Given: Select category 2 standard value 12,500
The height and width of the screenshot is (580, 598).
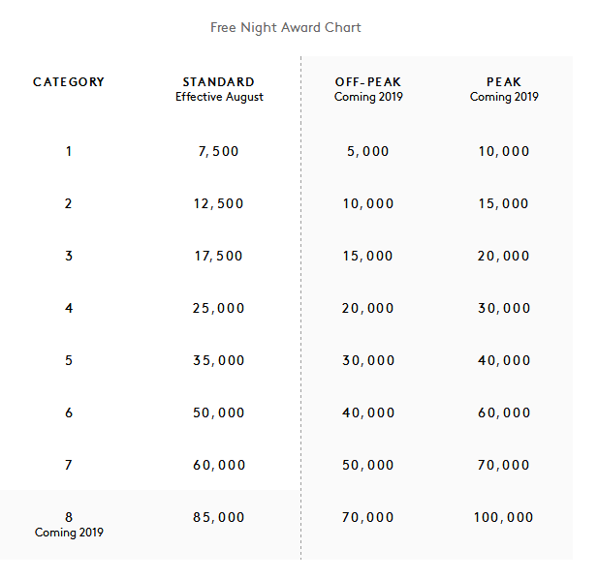Looking at the screenshot, I should tap(218, 203).
